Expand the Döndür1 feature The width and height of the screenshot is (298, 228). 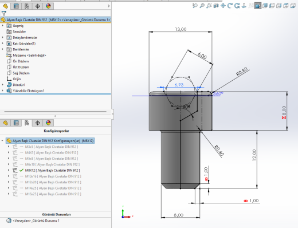[x=2, y=85]
